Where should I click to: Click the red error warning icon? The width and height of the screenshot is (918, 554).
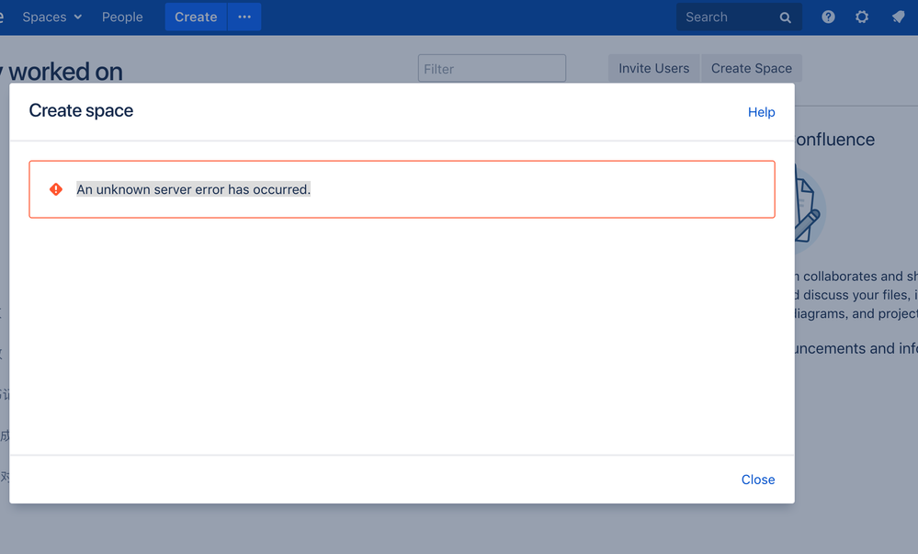click(56, 189)
